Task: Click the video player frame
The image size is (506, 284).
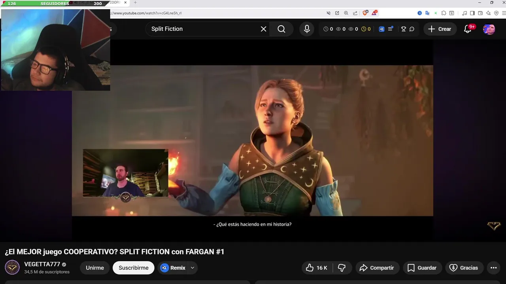Action: (x=252, y=140)
